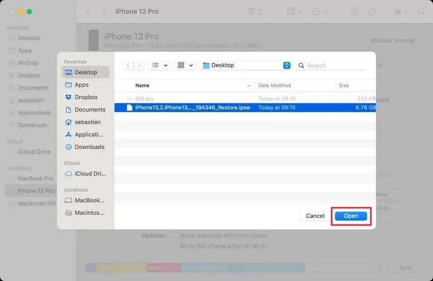Viewport: 433px width, 281px height.
Task: Click Manage Storage button in Finder window
Action: click(395, 40)
